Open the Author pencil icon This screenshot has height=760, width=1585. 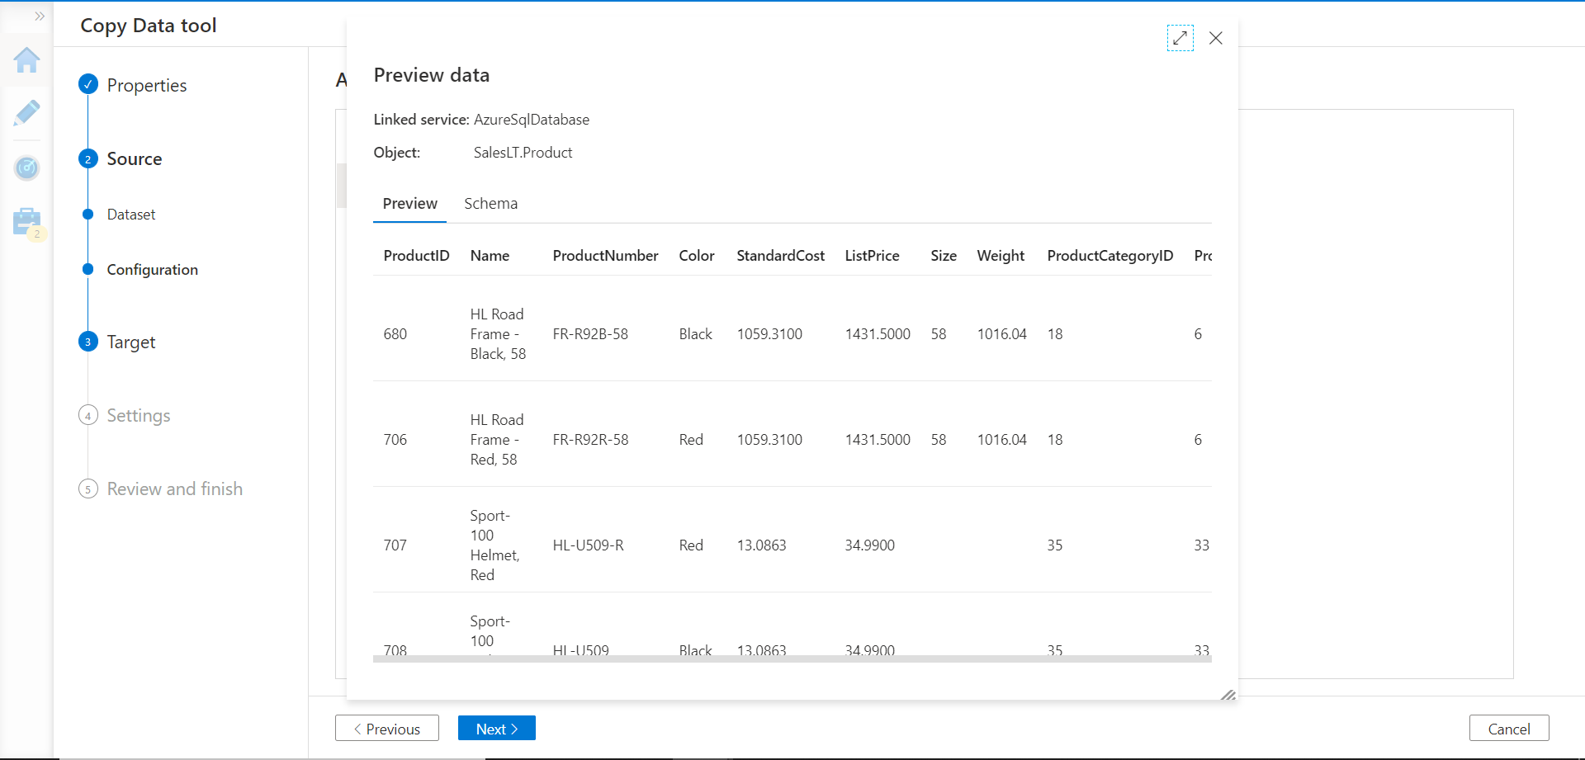26,113
